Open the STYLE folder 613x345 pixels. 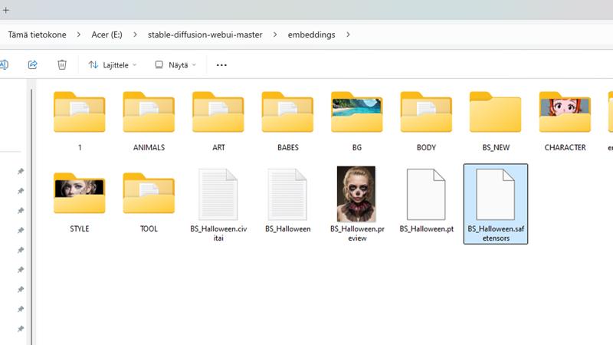pyautogui.click(x=80, y=202)
